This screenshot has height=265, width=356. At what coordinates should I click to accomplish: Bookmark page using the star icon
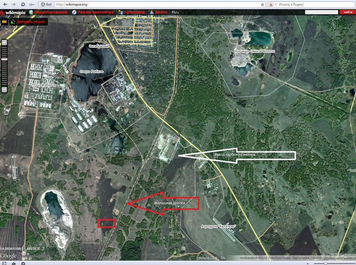coord(263,4)
